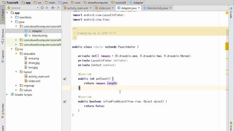
Task: Click the java breadcrumb
Action: tap(63, 3)
